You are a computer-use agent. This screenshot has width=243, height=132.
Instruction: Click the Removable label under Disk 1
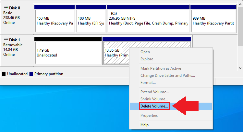click(13, 45)
